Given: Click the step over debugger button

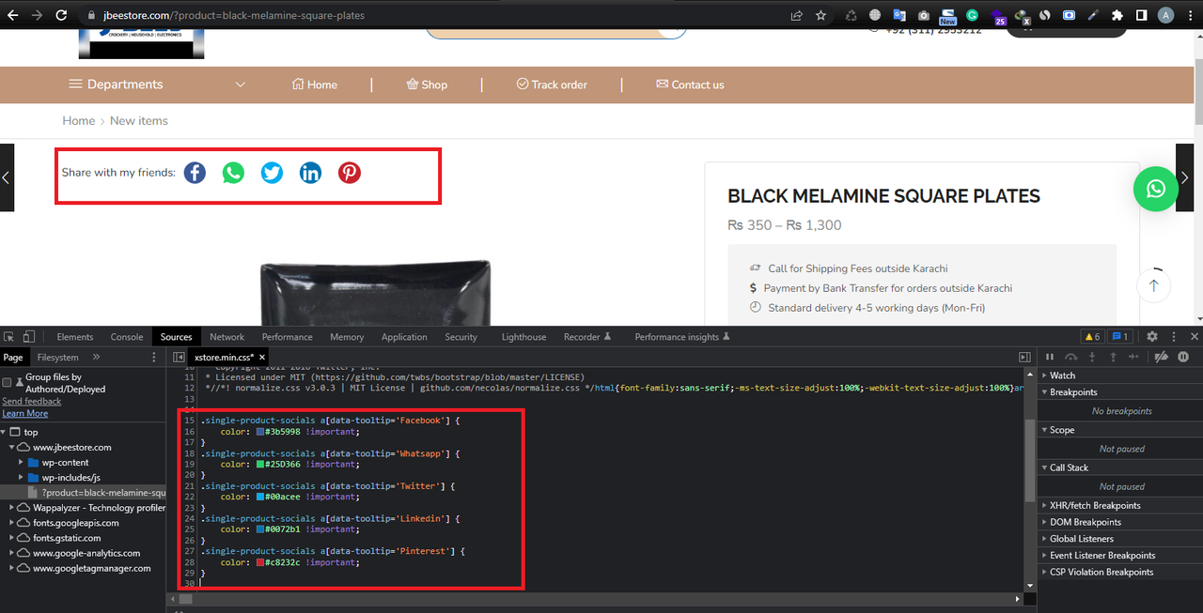Looking at the screenshot, I should tap(1071, 357).
